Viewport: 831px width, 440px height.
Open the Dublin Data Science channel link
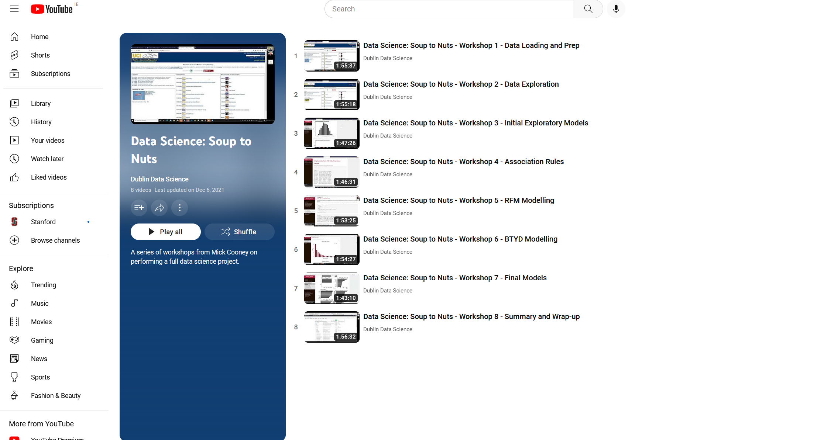point(159,179)
